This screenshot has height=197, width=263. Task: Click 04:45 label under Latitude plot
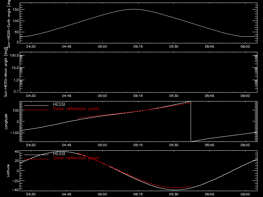[x=67, y=194]
